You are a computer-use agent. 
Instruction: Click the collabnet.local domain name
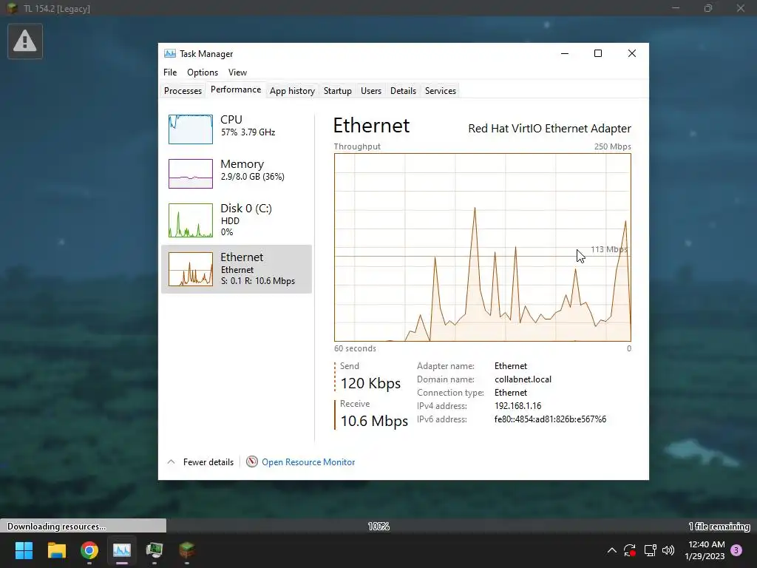point(523,379)
